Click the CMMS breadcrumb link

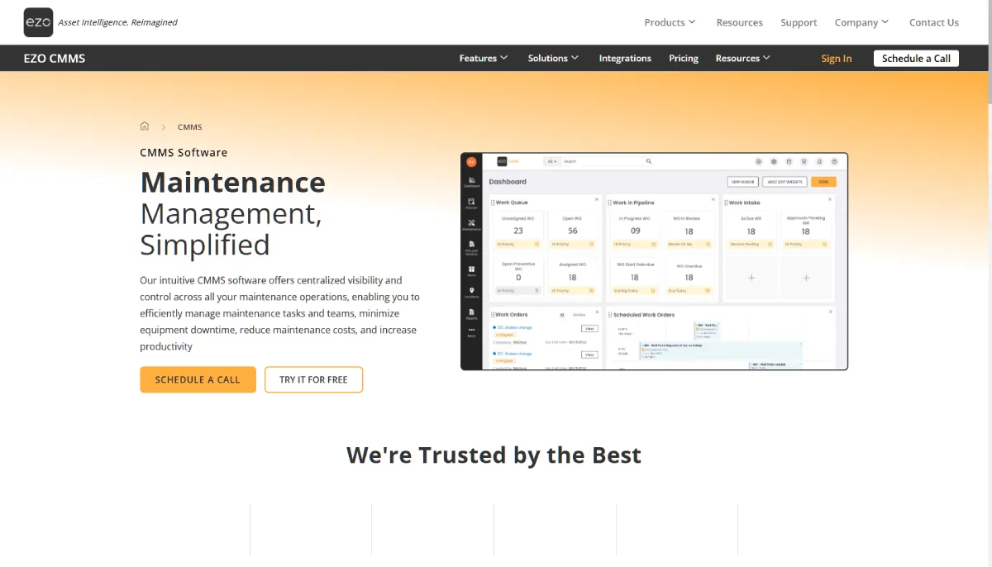189,126
